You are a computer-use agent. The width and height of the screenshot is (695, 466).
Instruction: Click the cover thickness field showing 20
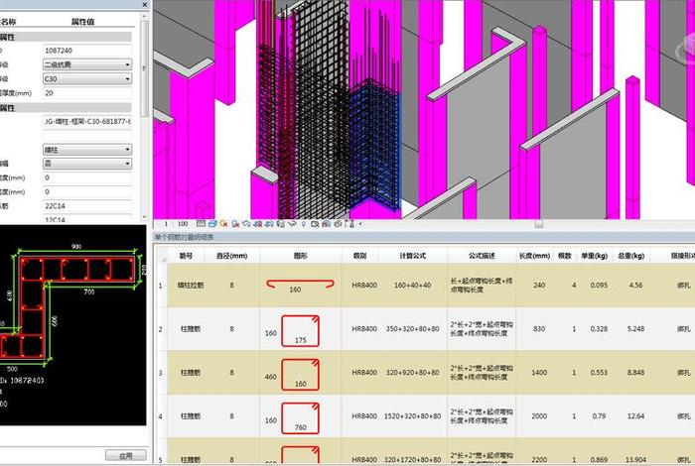coord(87,93)
